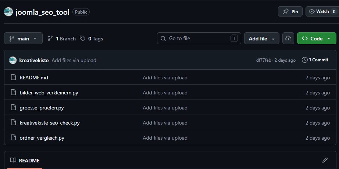Click the book icon in README header
Screen dimensions: 339x169
(x=13, y=160)
